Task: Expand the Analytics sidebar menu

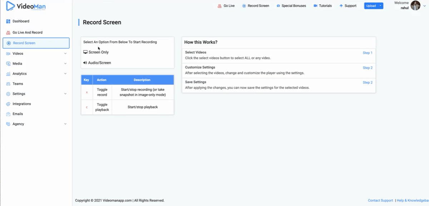Action: [65, 74]
